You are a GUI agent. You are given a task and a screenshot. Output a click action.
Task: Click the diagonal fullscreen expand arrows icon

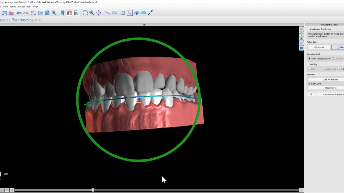150,13
